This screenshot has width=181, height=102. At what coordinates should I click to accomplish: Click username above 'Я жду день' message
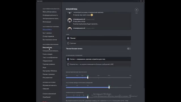click(x=79, y=19)
